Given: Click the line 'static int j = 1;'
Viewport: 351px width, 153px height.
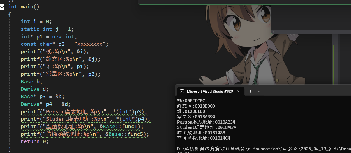Looking at the screenshot, I should click(x=47, y=29).
